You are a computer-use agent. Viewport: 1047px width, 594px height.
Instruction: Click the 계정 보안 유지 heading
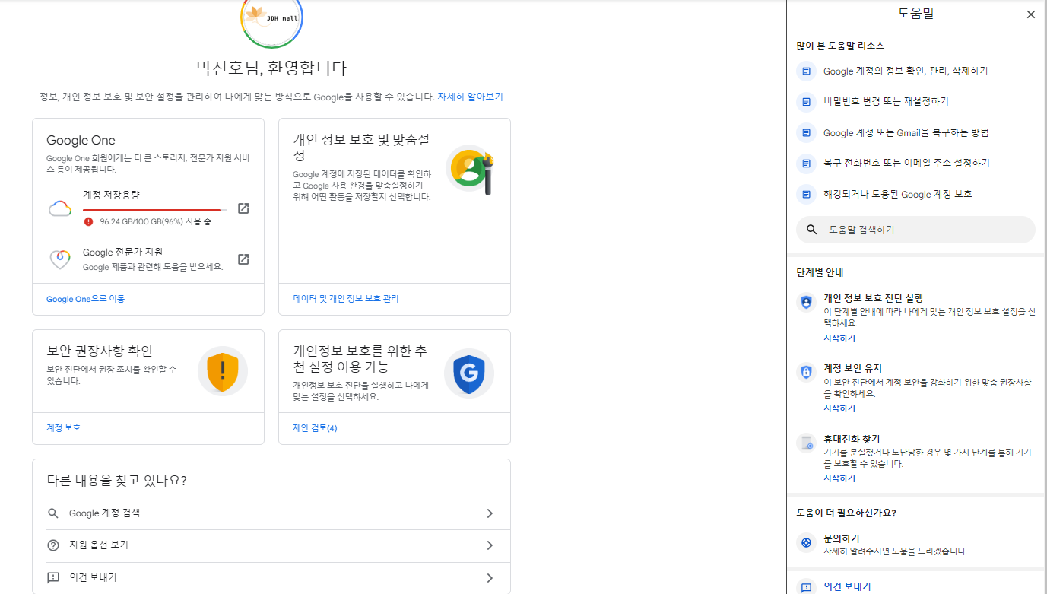coord(852,368)
